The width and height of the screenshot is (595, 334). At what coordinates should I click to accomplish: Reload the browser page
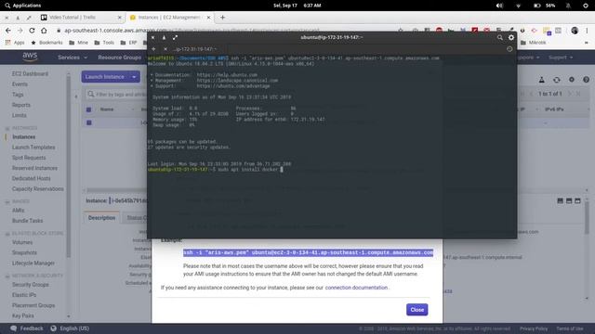coord(32,31)
